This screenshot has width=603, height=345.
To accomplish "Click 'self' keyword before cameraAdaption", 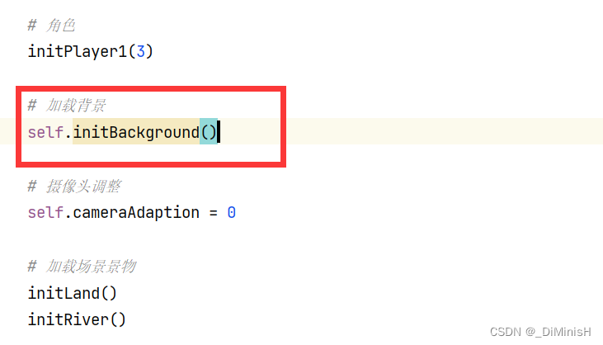I will pyautogui.click(x=45, y=213).
